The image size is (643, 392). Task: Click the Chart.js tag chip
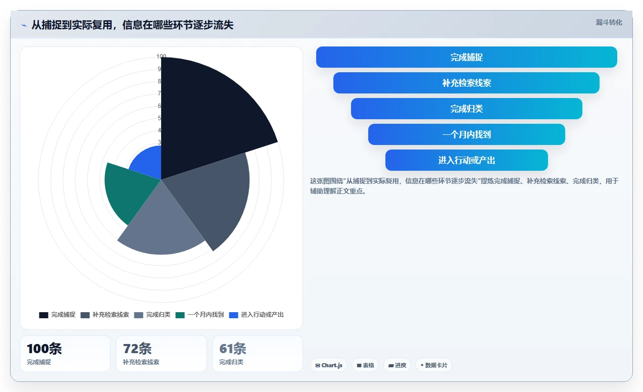(x=329, y=365)
